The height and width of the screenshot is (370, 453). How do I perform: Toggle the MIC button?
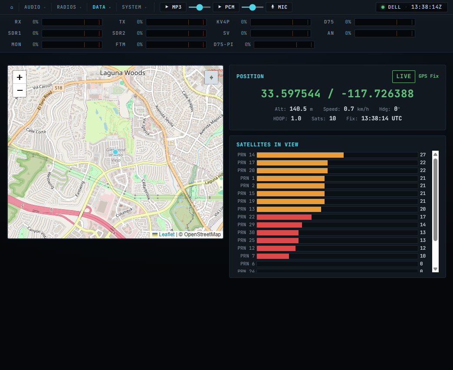click(x=279, y=7)
